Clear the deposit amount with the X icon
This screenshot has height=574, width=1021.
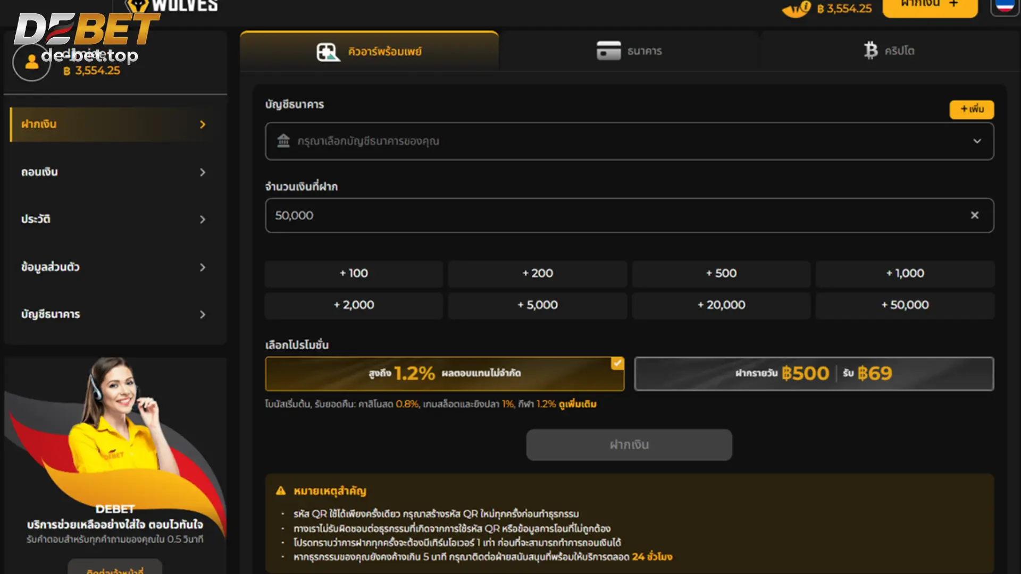(974, 215)
